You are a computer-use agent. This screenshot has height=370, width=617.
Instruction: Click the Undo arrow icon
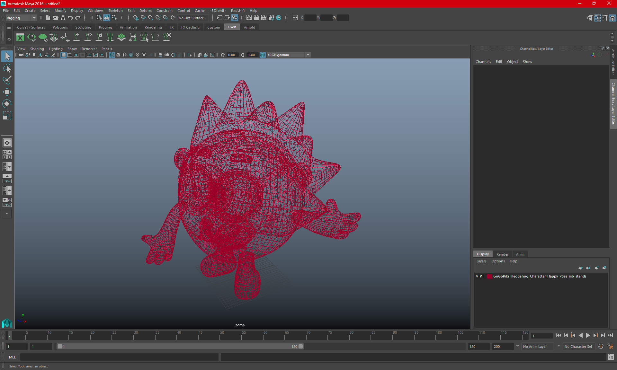pyautogui.click(x=70, y=18)
